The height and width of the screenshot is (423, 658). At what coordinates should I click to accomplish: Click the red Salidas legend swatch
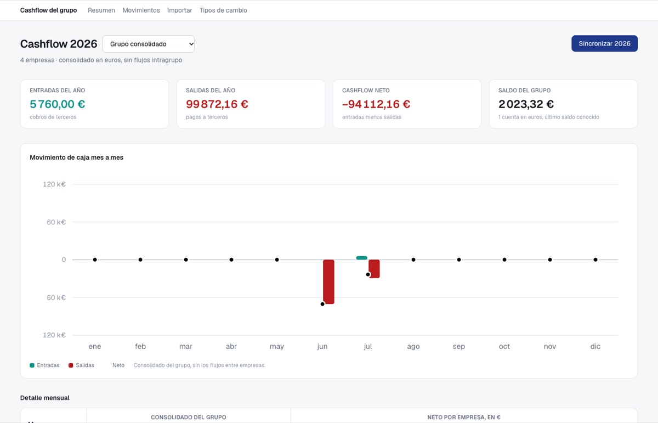click(x=71, y=365)
